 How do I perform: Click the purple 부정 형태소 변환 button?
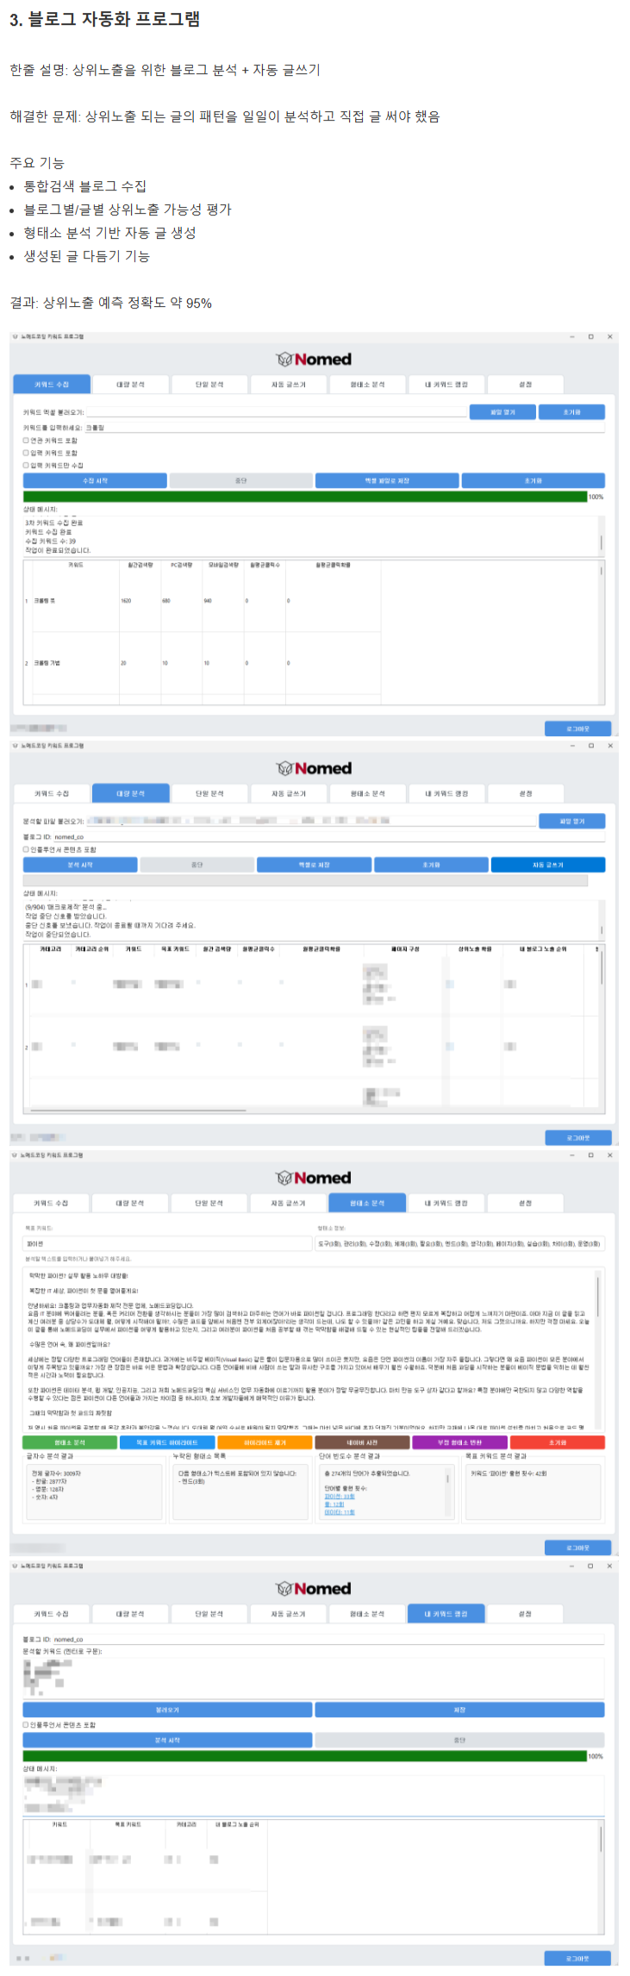coord(459,1442)
